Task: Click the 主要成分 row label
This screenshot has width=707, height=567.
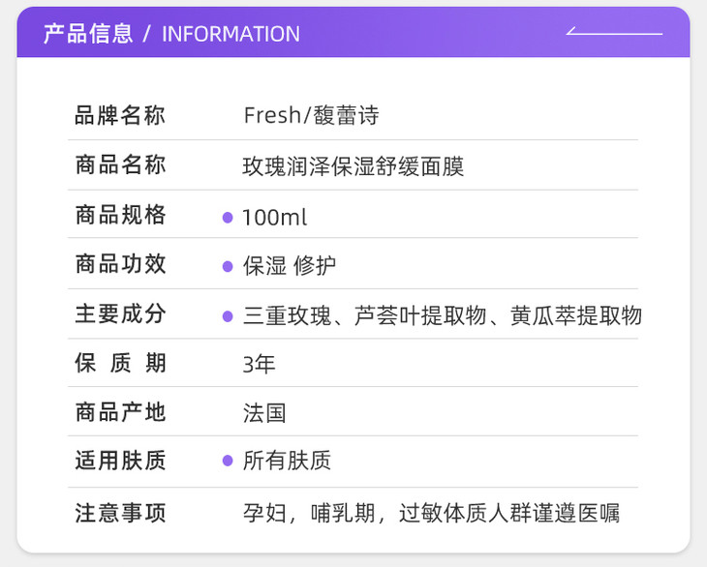Action: pos(120,314)
